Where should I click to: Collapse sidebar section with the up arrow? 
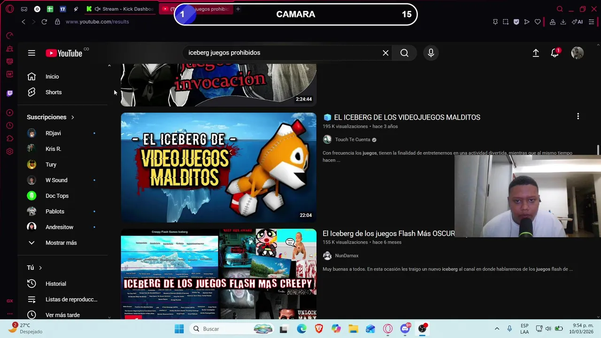pos(109,66)
